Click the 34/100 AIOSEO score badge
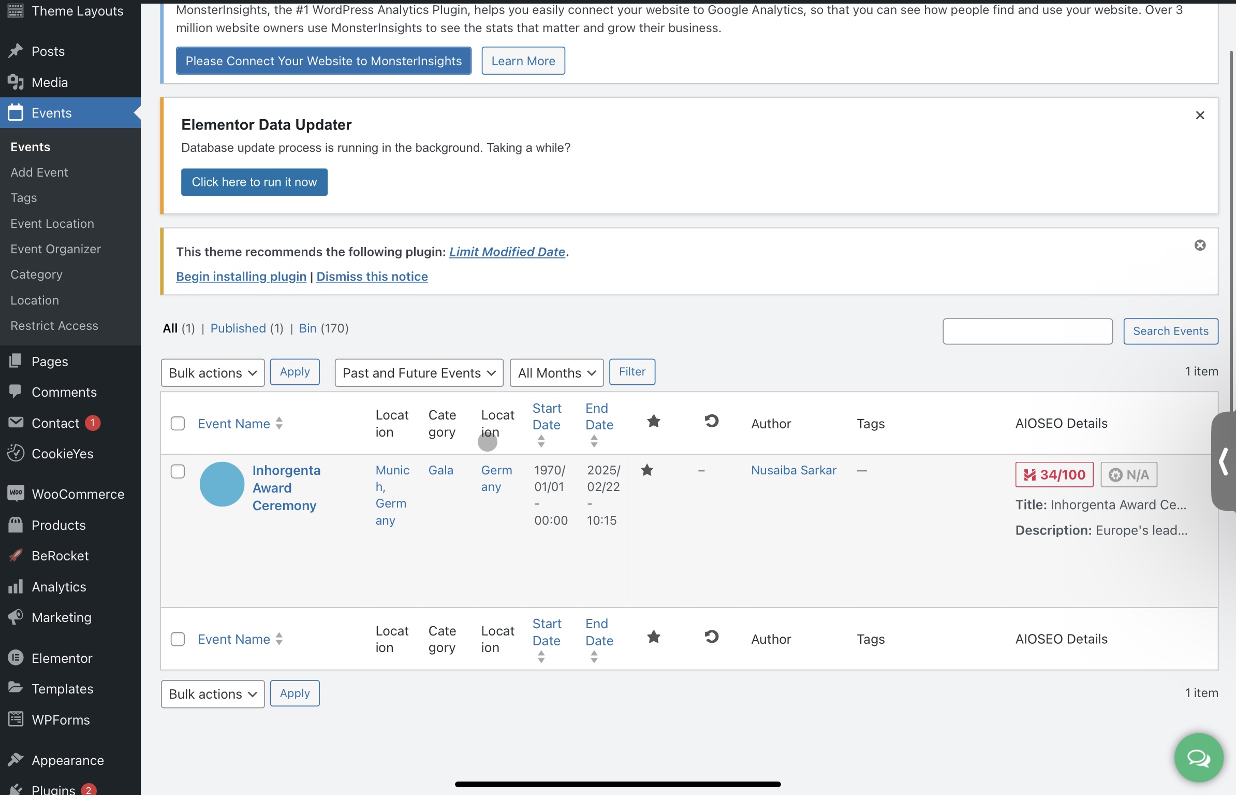This screenshot has width=1236, height=795. [x=1054, y=475]
